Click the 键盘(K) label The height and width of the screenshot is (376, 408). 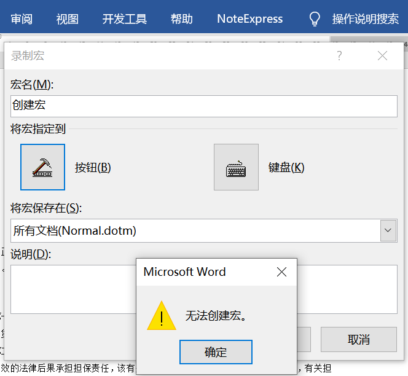click(286, 167)
